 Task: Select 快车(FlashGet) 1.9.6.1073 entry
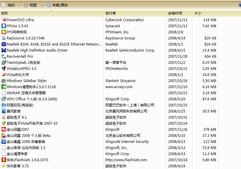[x=27, y=160]
